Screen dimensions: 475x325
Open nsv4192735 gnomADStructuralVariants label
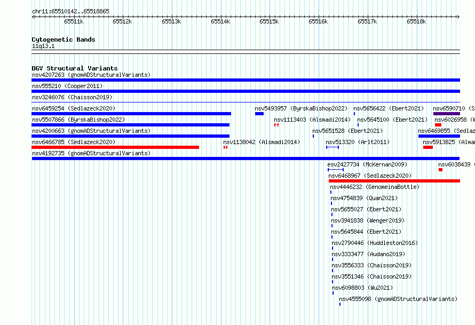(91, 153)
